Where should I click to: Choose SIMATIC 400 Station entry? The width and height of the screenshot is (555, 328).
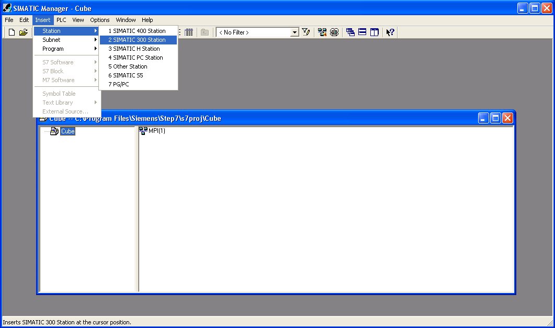(138, 31)
